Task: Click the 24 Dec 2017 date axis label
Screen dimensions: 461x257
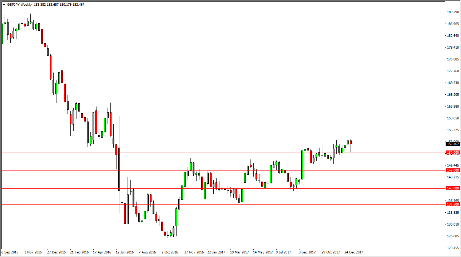Action: [x=355, y=252]
